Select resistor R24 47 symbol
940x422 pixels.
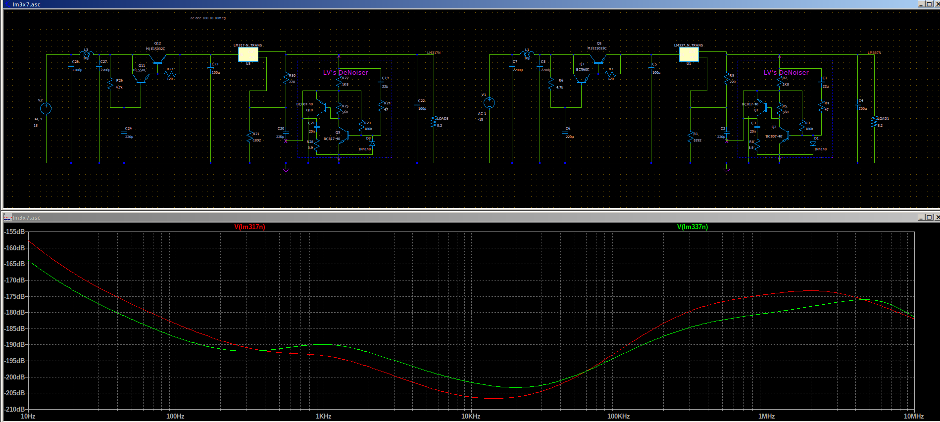point(380,106)
